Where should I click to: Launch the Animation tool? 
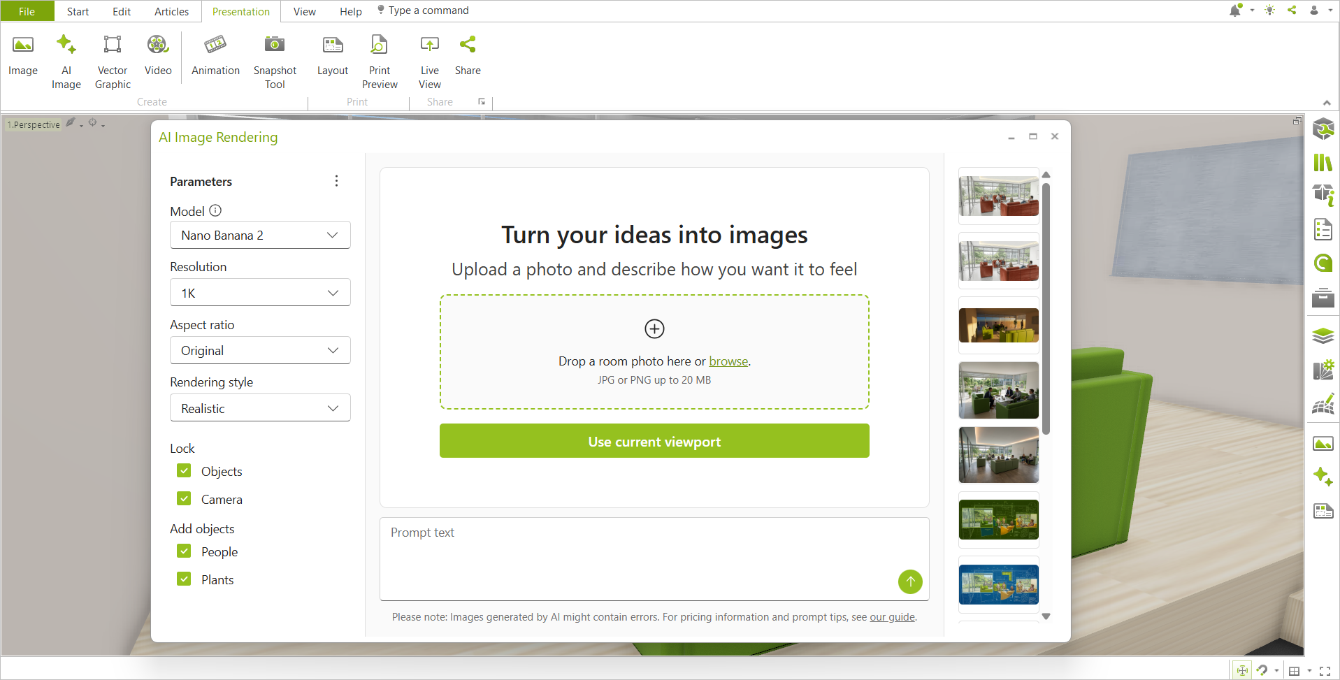pos(215,56)
